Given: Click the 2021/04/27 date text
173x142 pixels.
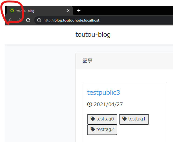Looking at the screenshot, I should (x=108, y=104).
